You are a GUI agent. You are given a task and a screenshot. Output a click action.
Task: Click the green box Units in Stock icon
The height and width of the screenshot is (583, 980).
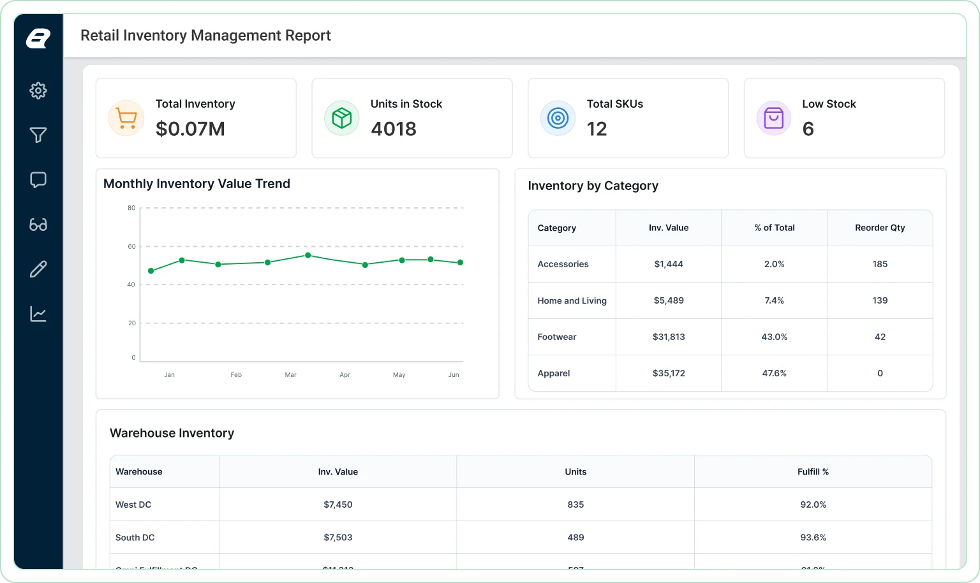pos(342,118)
